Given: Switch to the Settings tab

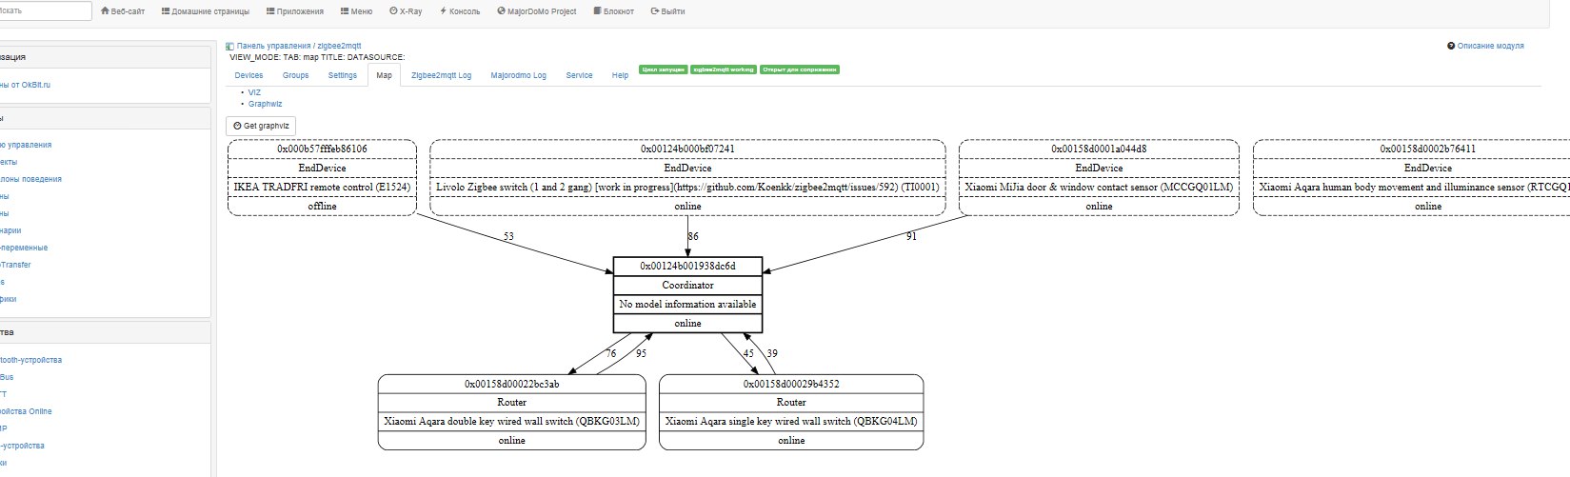Looking at the screenshot, I should point(343,75).
